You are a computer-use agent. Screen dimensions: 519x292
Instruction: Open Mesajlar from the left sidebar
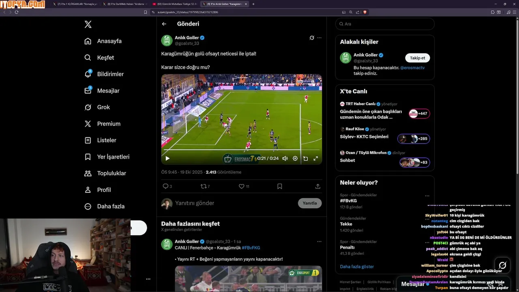click(x=102, y=91)
